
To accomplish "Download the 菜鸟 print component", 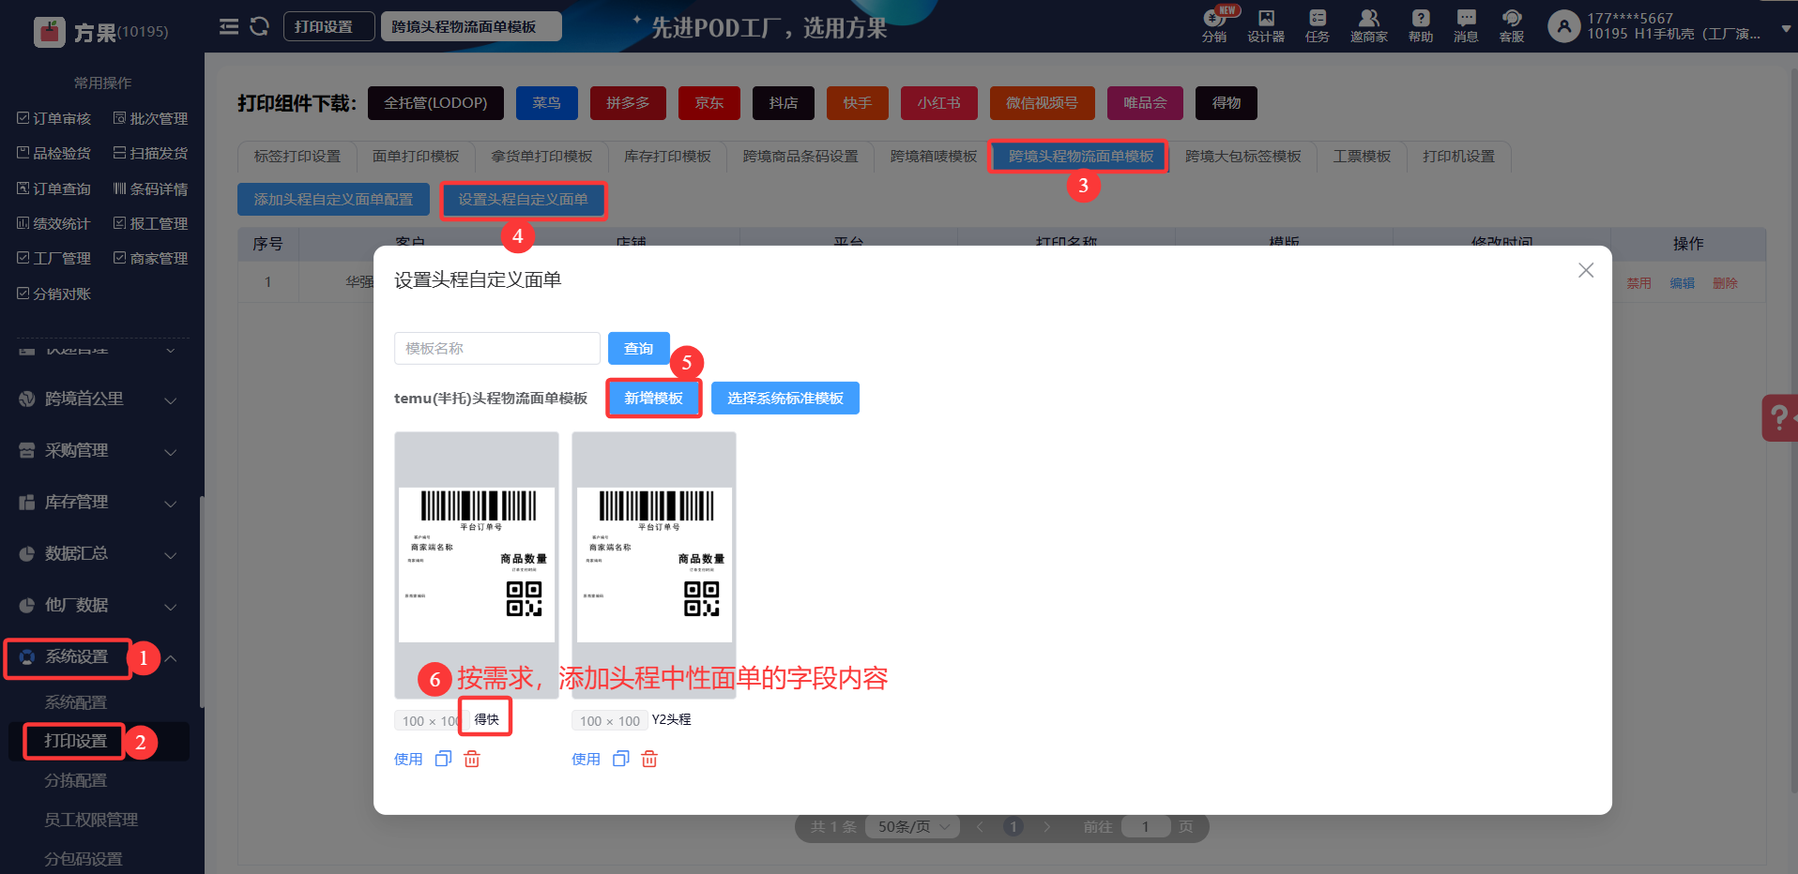I will coord(546,103).
